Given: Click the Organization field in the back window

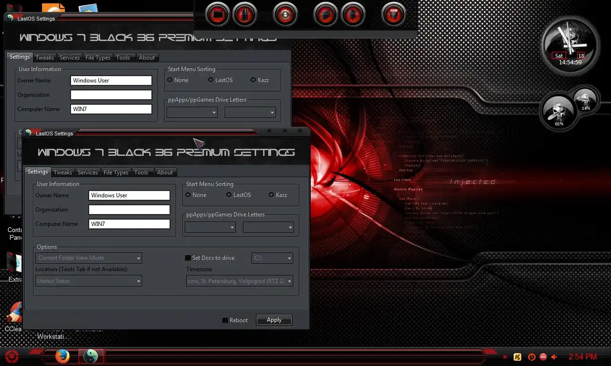Looking at the screenshot, I should tap(111, 95).
